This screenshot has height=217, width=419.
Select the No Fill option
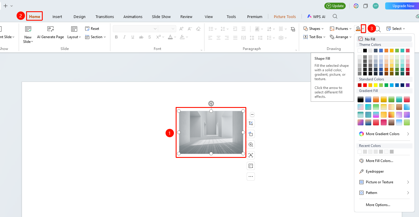tap(384, 39)
